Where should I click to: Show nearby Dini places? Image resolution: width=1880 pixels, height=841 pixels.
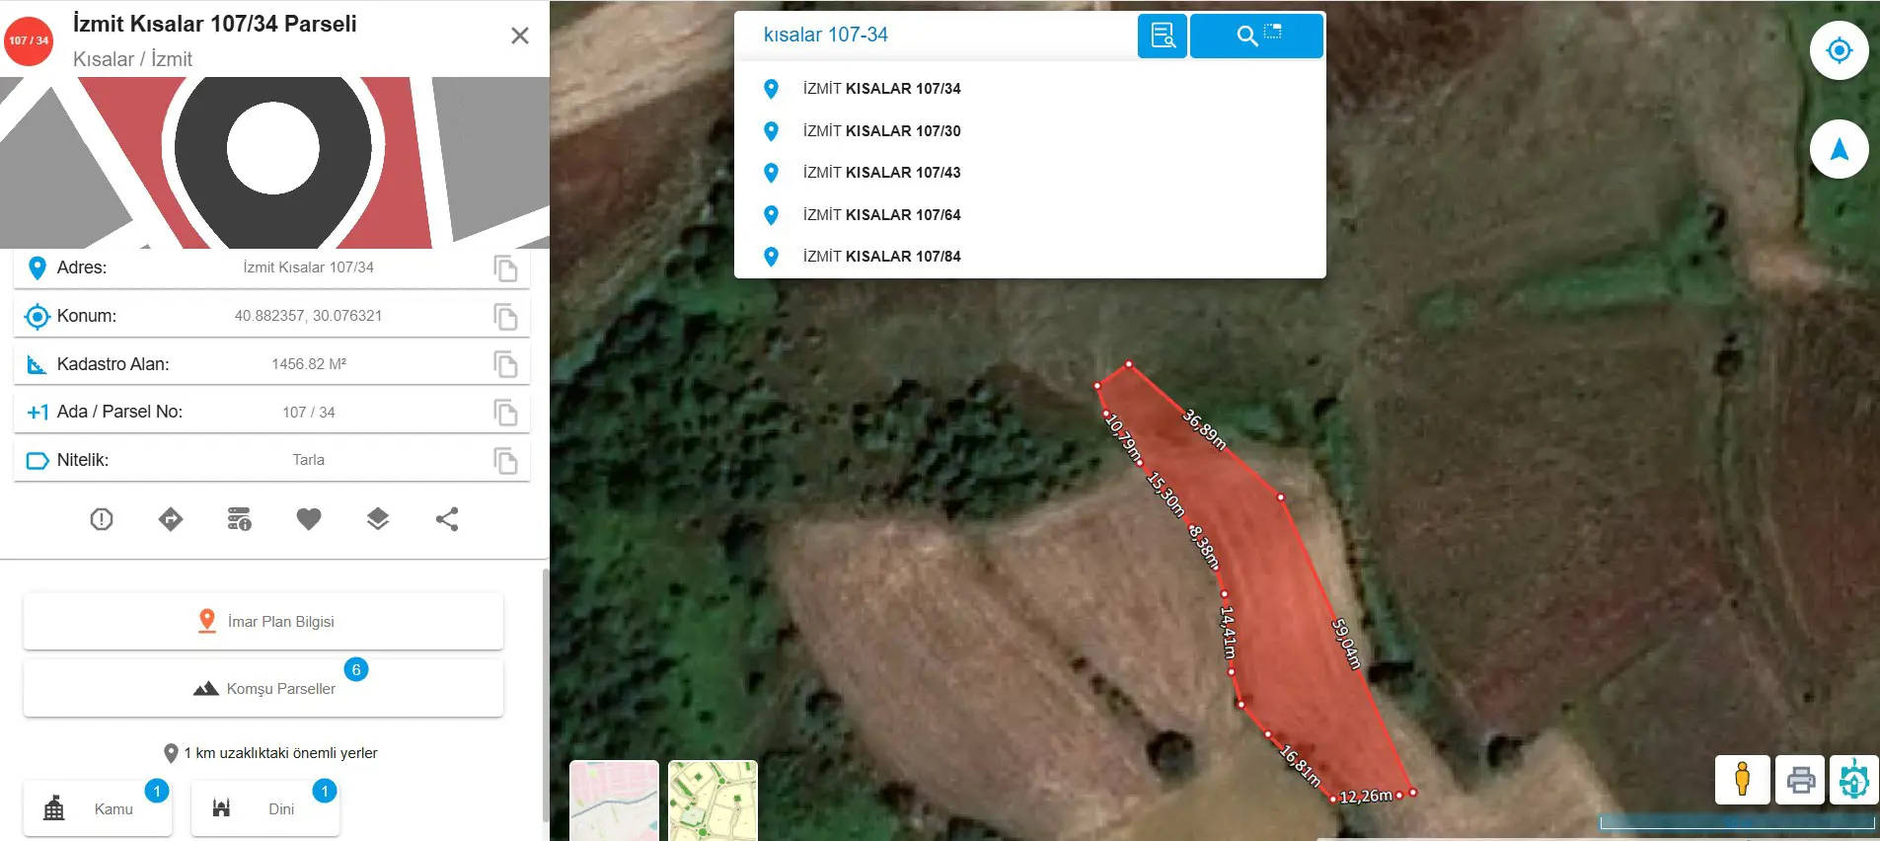pos(265,809)
